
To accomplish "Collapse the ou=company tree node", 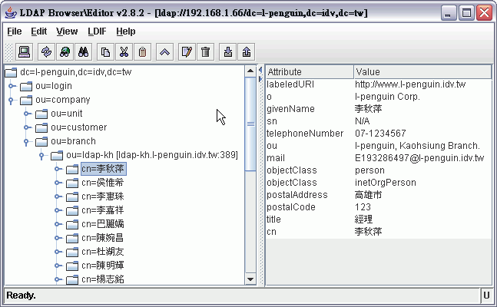I will 12,100.
